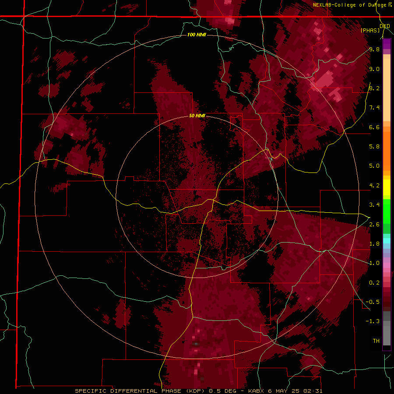Select the 8.2 value on the legend

(x=374, y=88)
